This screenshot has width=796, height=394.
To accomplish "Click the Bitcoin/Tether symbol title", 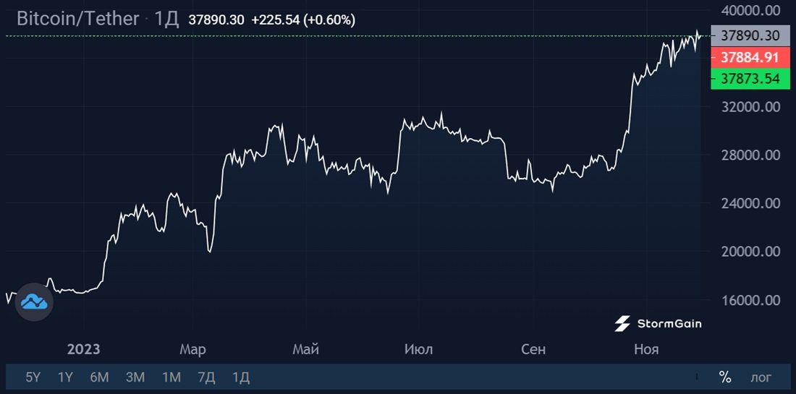I will point(77,19).
